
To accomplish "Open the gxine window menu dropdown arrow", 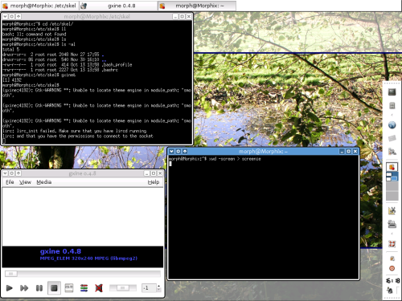I will (x=5, y=173).
